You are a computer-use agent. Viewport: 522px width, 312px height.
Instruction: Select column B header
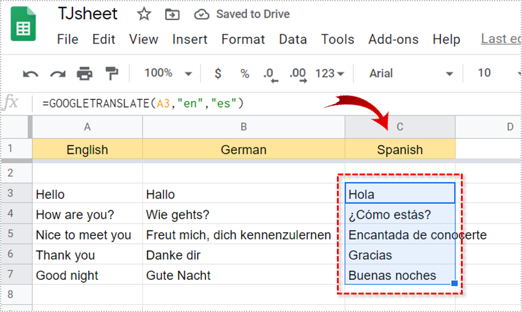244,127
